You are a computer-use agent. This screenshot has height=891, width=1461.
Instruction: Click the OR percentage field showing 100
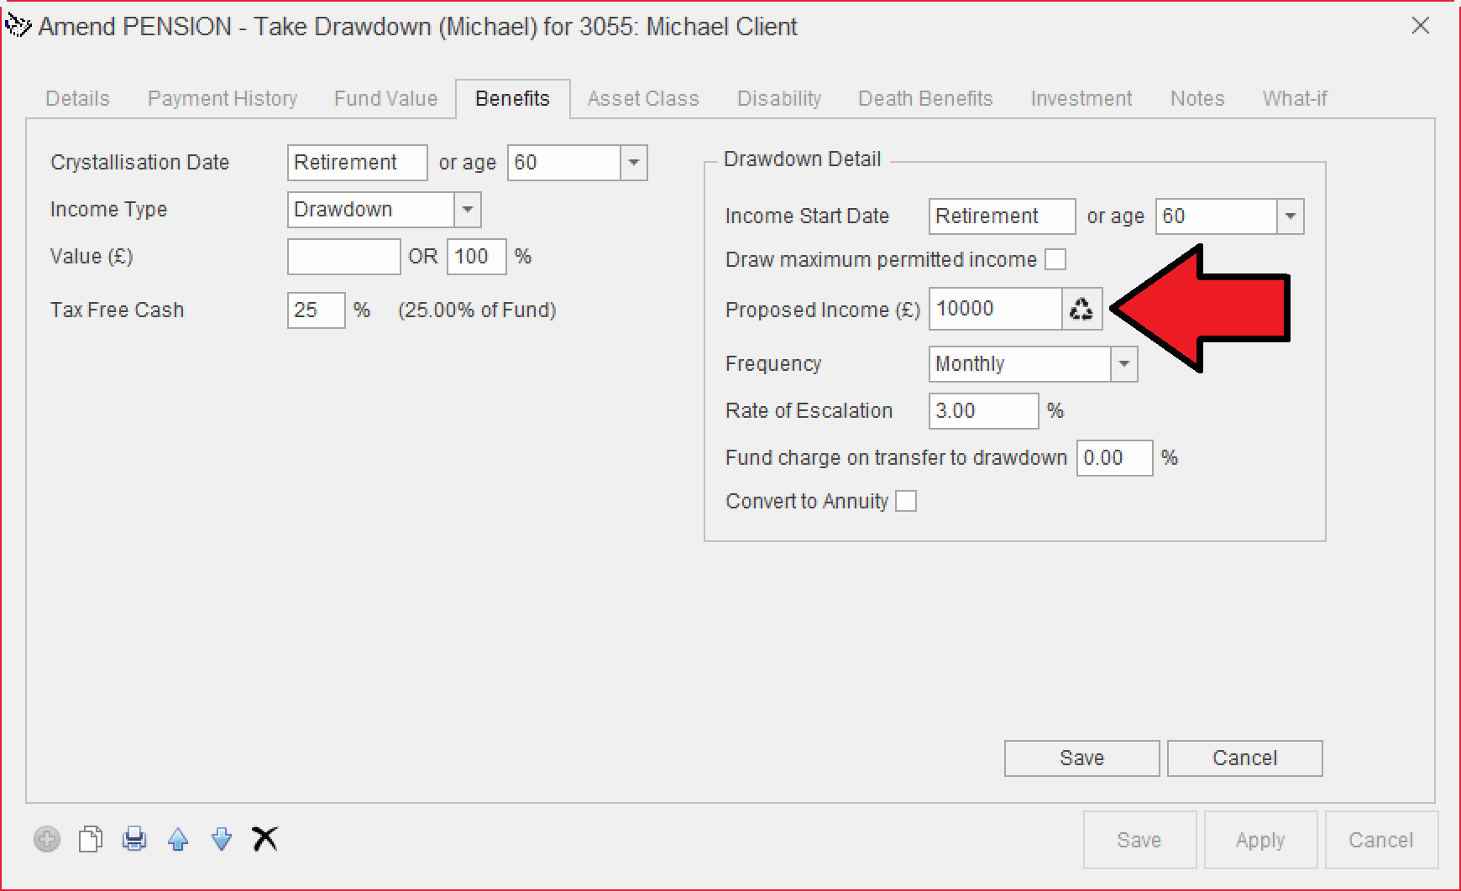pyautogui.click(x=477, y=256)
